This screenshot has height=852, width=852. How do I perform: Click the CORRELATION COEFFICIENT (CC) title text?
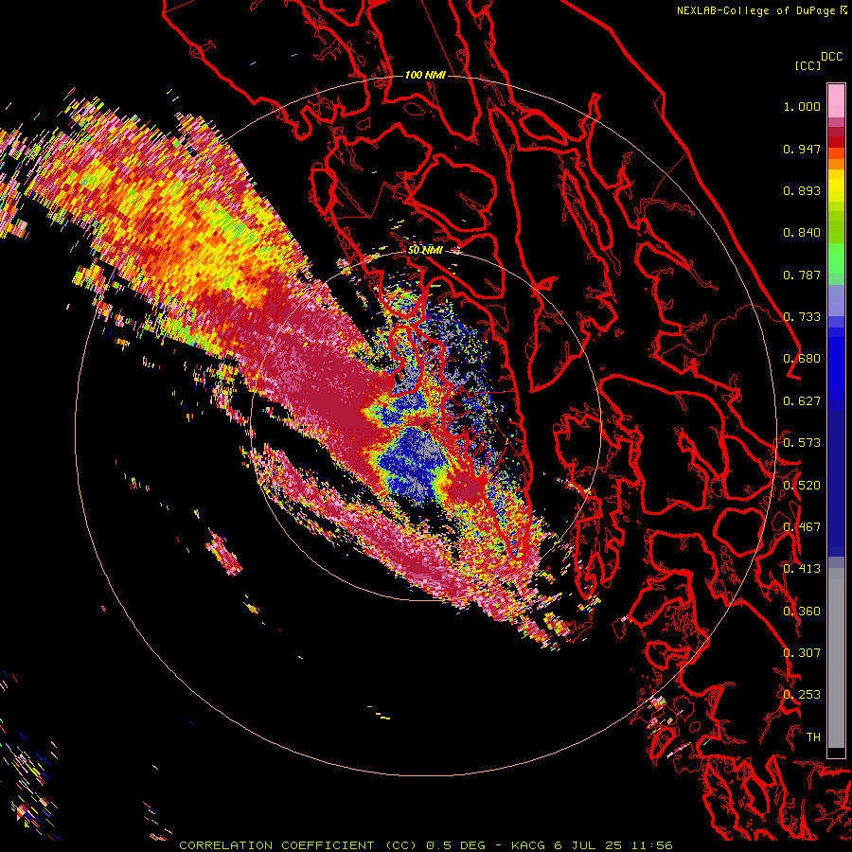click(298, 845)
